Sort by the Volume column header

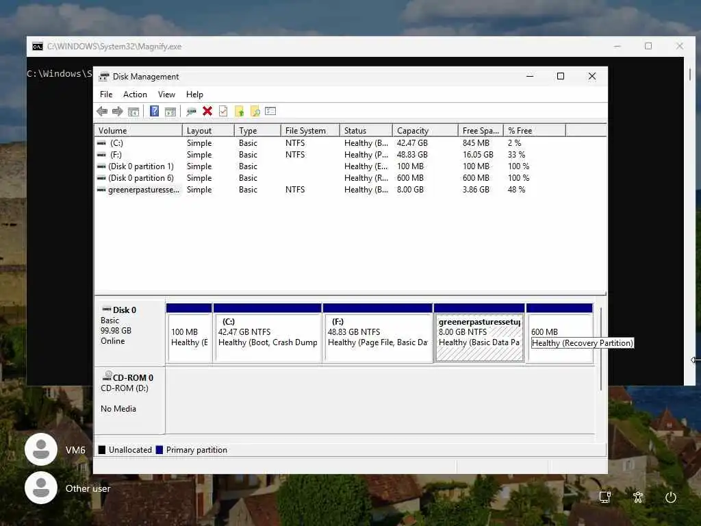(x=138, y=131)
